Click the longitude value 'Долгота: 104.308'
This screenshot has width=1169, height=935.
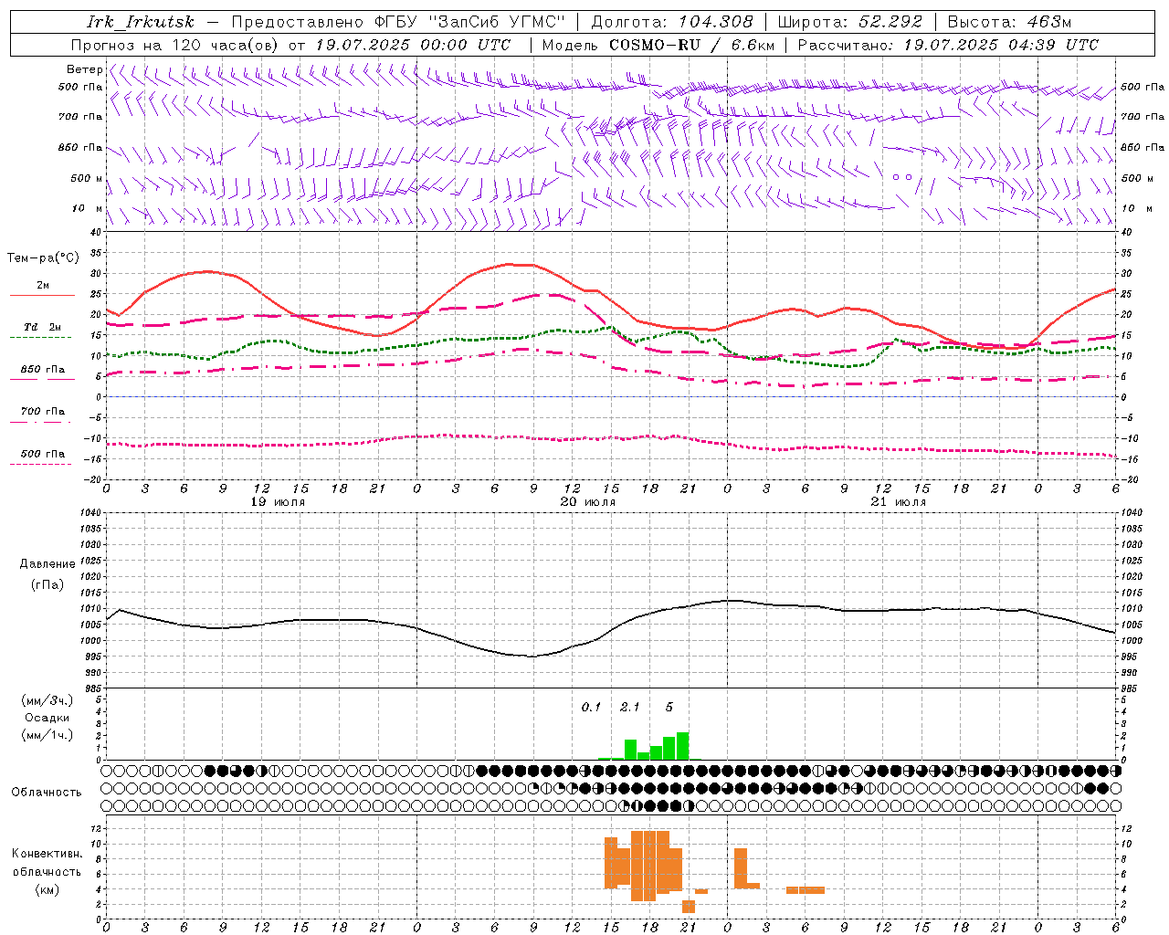[x=672, y=22]
